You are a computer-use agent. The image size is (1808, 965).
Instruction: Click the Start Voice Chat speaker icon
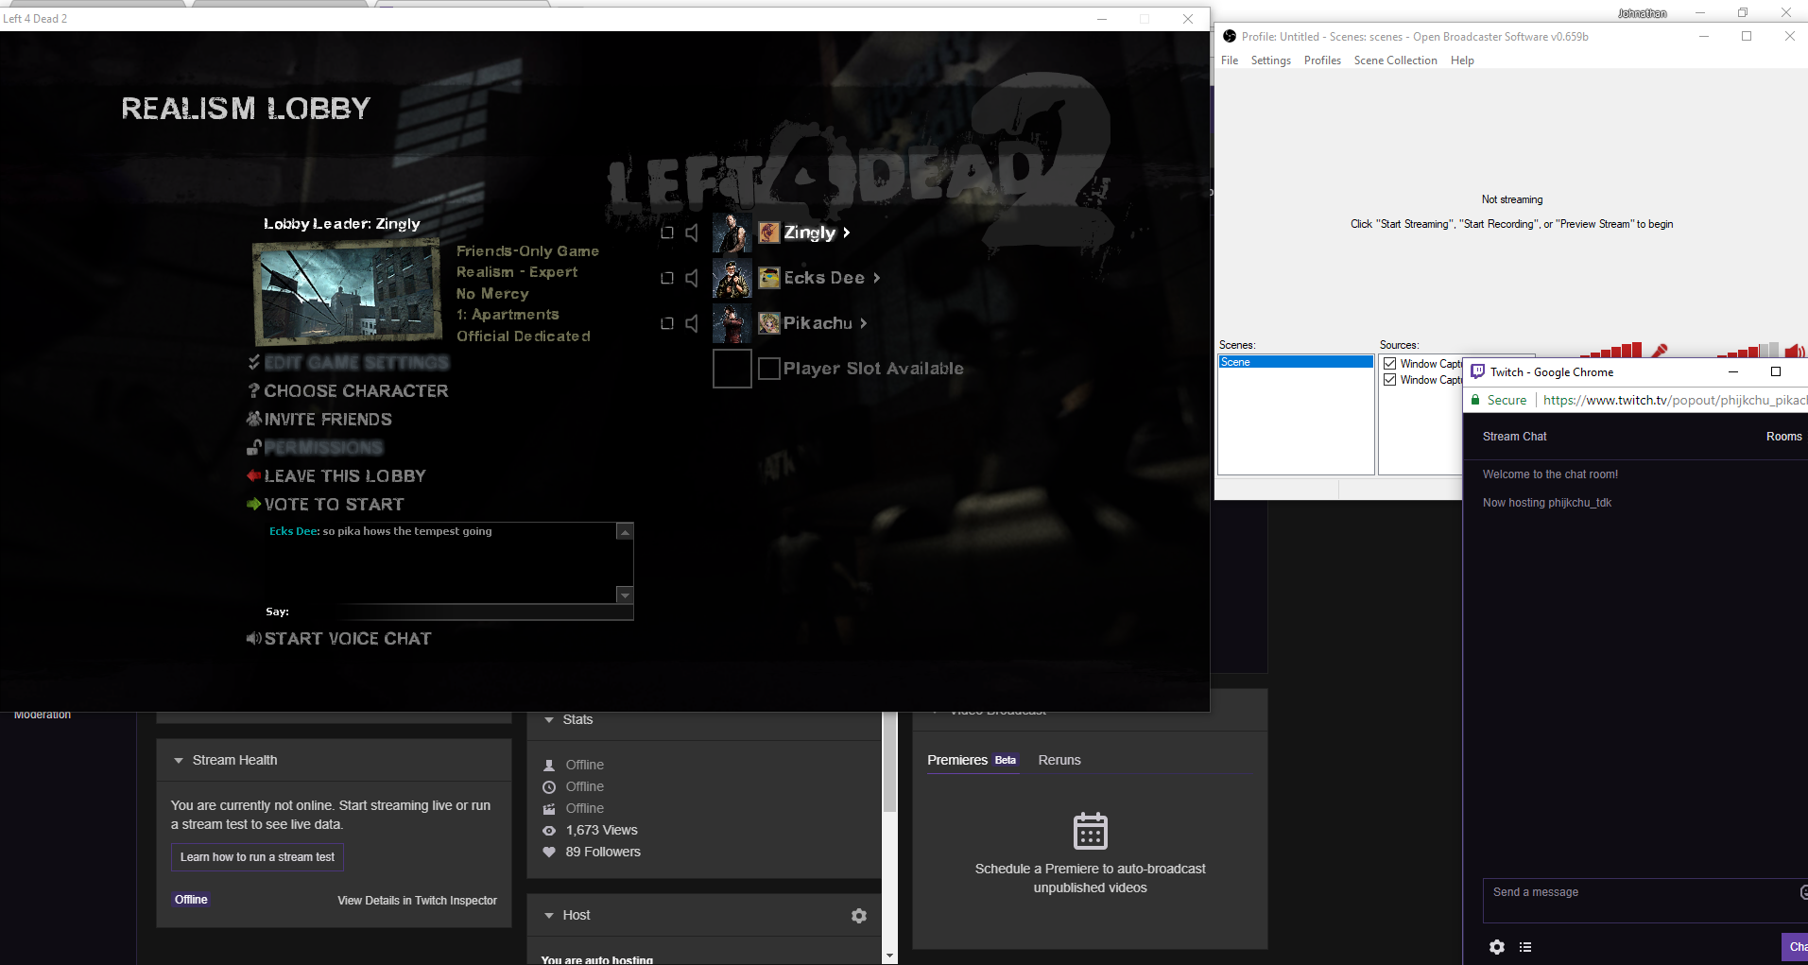coord(253,639)
